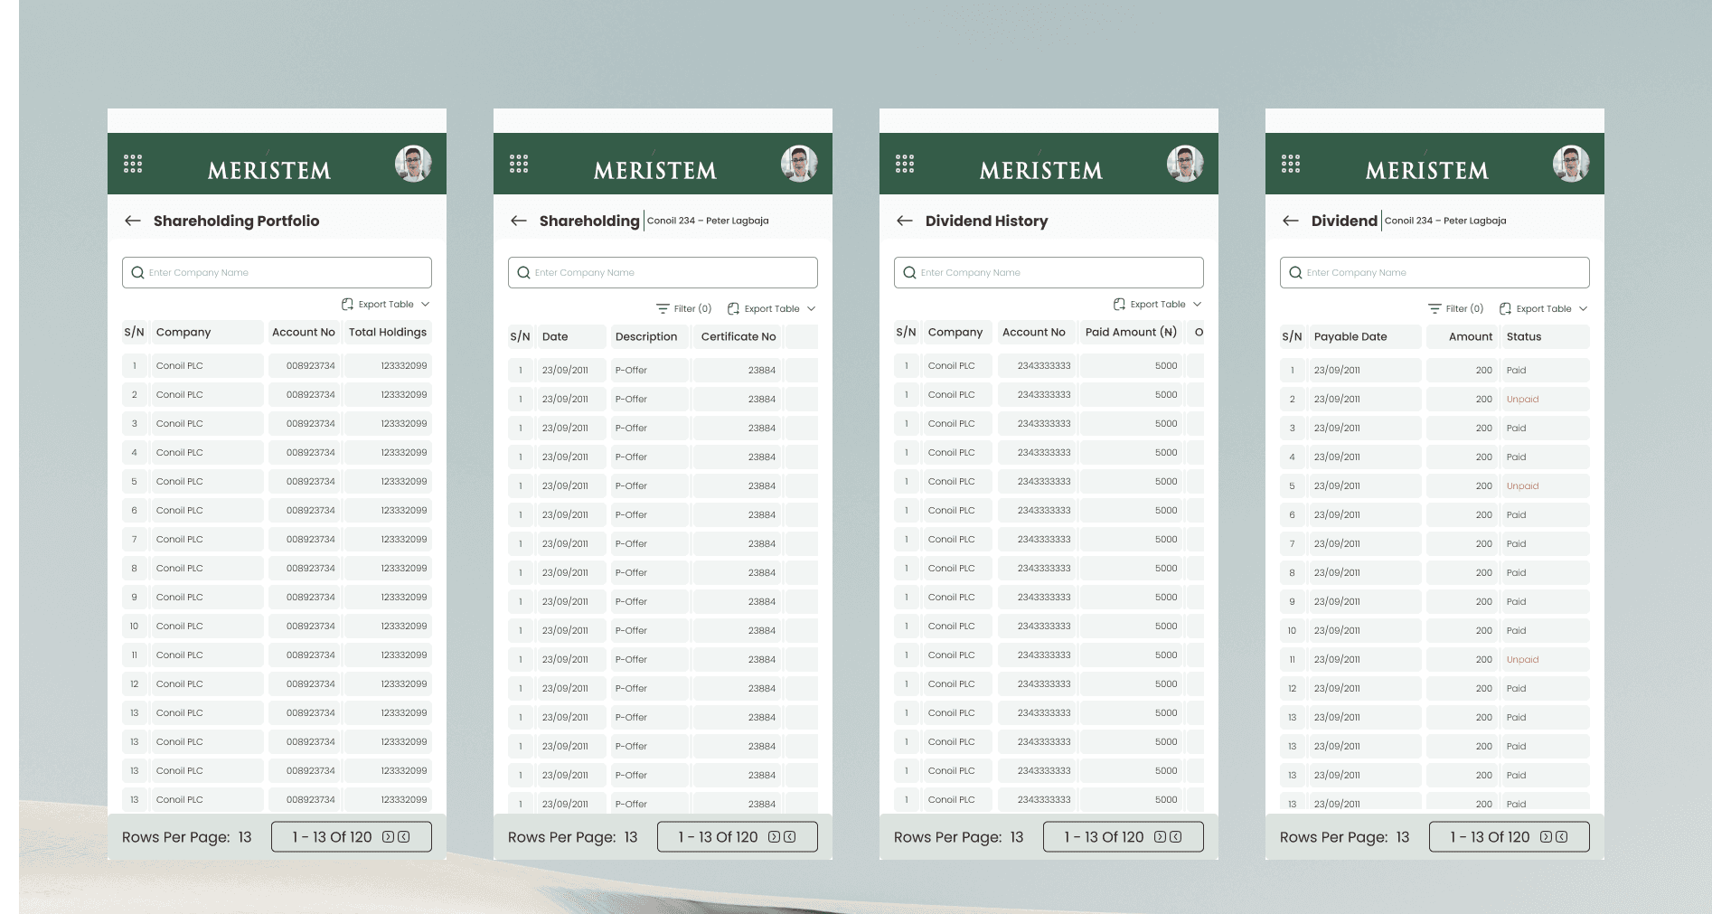The height and width of the screenshot is (914, 1712).
Task: Select Paid status in Dividend row 1
Action: 1516,371
